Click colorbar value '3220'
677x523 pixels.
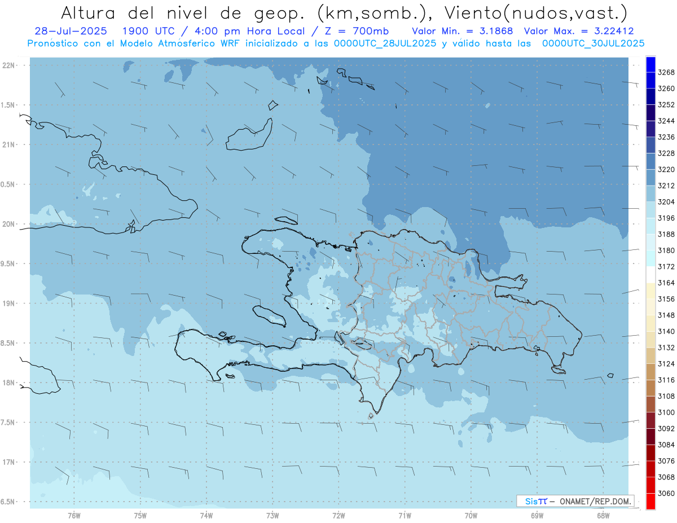click(666, 169)
